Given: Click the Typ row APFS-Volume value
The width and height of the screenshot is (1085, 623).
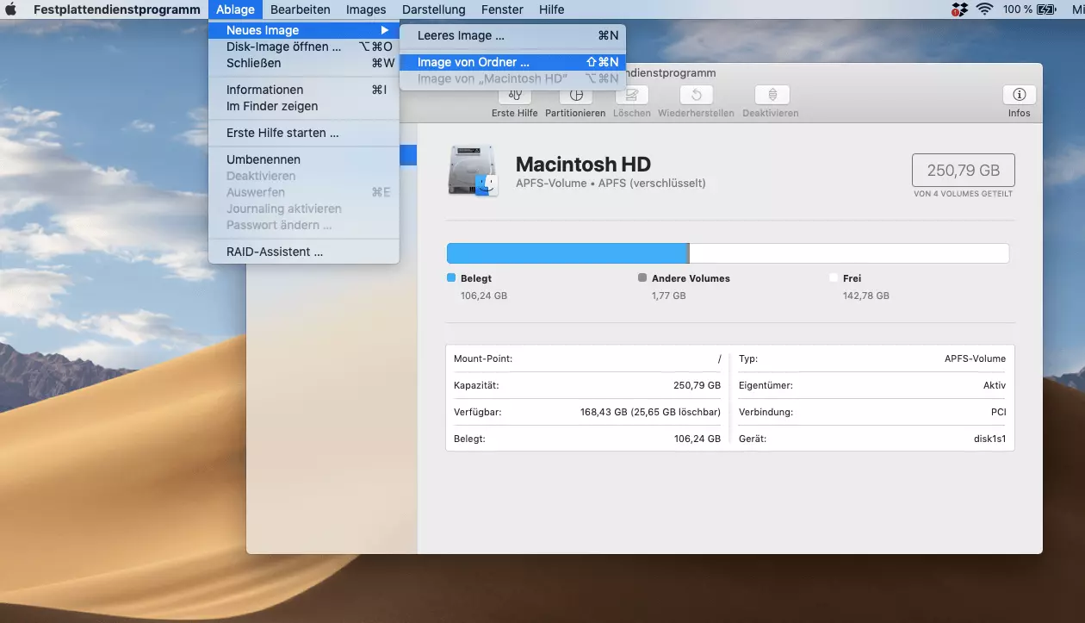Looking at the screenshot, I should click(x=975, y=358).
